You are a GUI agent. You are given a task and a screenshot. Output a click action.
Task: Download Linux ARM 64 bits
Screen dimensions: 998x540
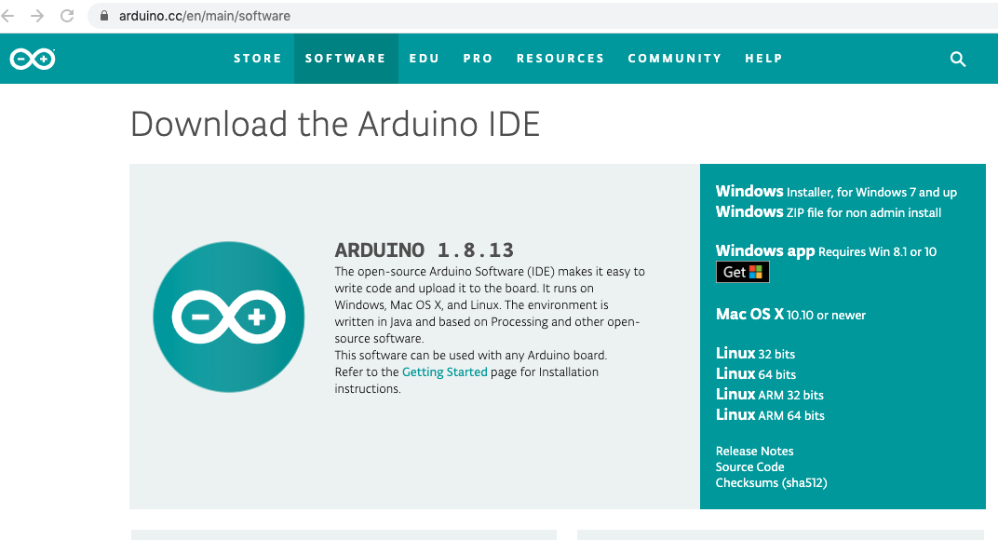click(x=769, y=415)
